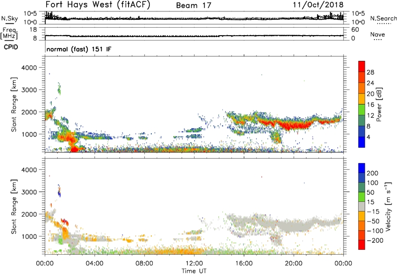Viewport: 397px width, 274px height.
Task: Click the grey scatter band near 20:00 in velocity panel
Action: click(294, 225)
